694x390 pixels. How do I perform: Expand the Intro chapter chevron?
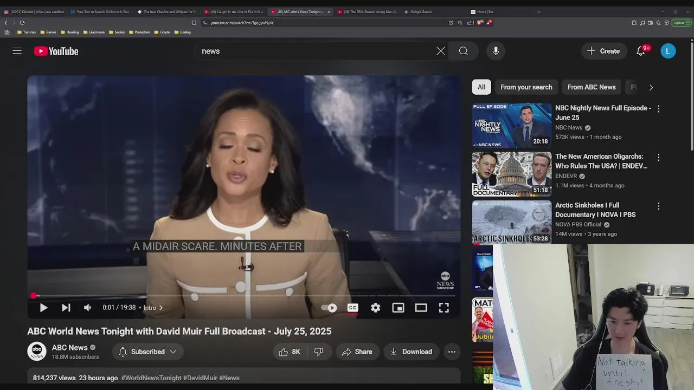pyautogui.click(x=160, y=308)
